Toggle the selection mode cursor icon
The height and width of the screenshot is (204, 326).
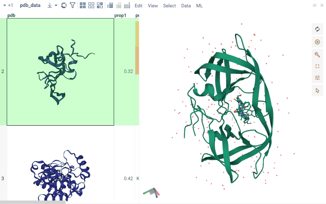click(317, 91)
